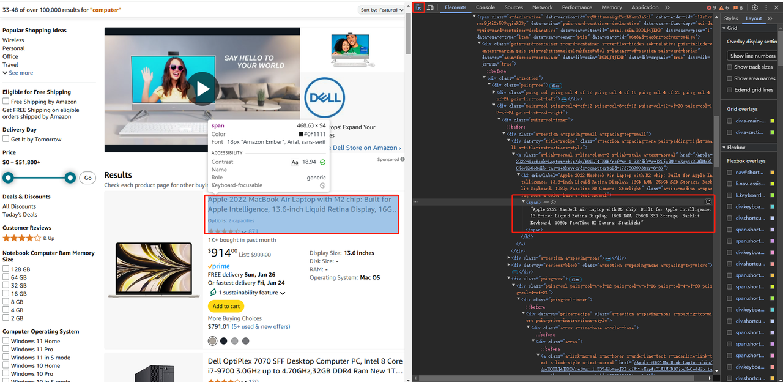The image size is (783, 382).
Task: Select the starlight color swatch for MacBook
Action: [212, 341]
